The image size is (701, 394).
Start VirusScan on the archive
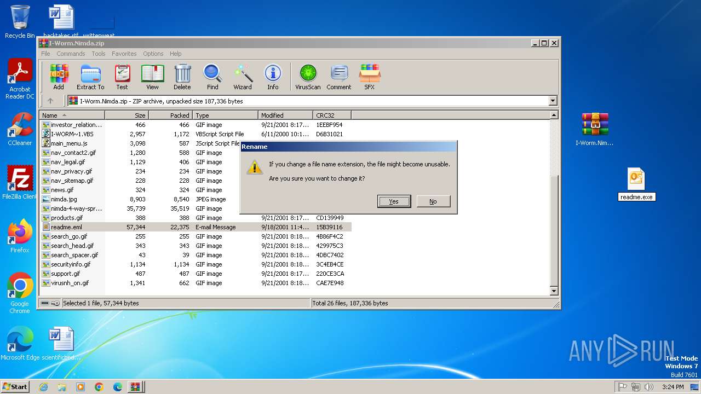(308, 77)
